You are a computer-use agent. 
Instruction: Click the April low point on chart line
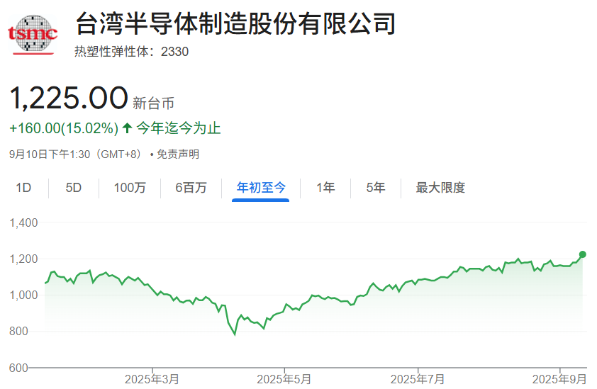click(235, 334)
